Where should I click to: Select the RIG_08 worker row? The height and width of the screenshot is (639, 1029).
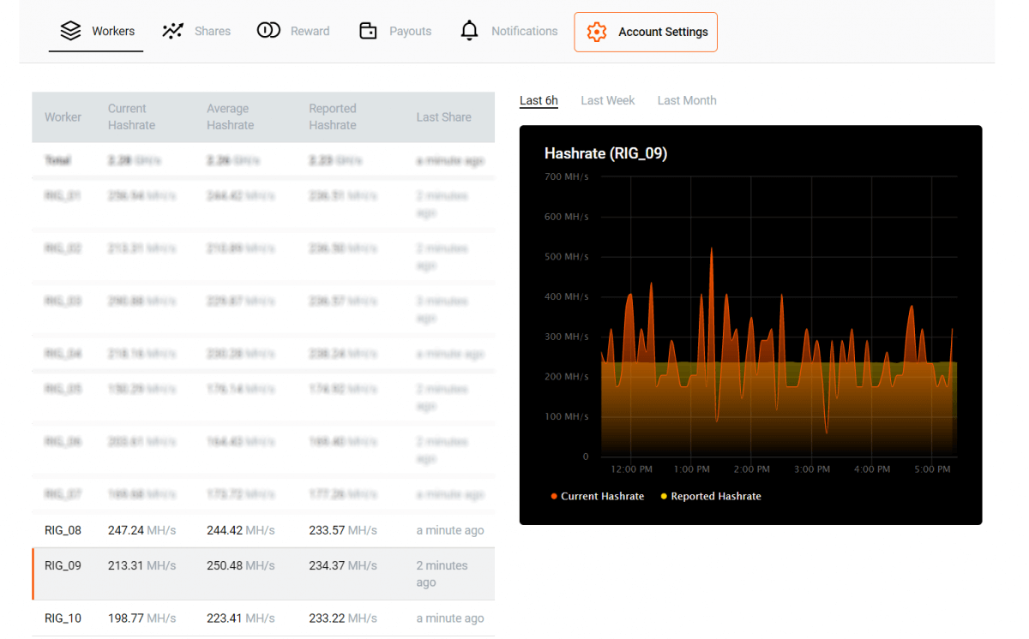pyautogui.click(x=263, y=530)
